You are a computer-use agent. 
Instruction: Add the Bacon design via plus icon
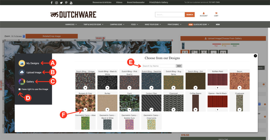tap(239, 88)
